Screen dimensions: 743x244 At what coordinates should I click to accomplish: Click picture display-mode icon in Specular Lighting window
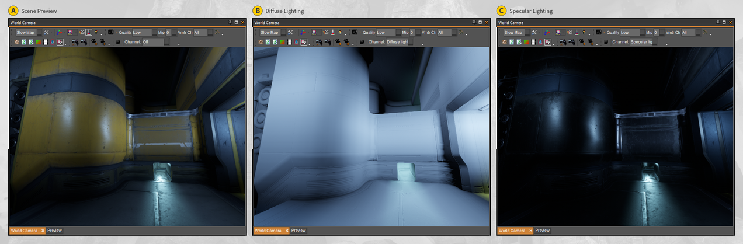558,32
